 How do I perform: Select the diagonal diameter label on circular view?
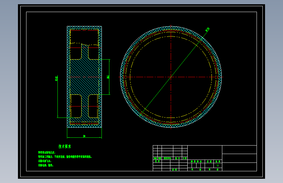tap(208, 29)
